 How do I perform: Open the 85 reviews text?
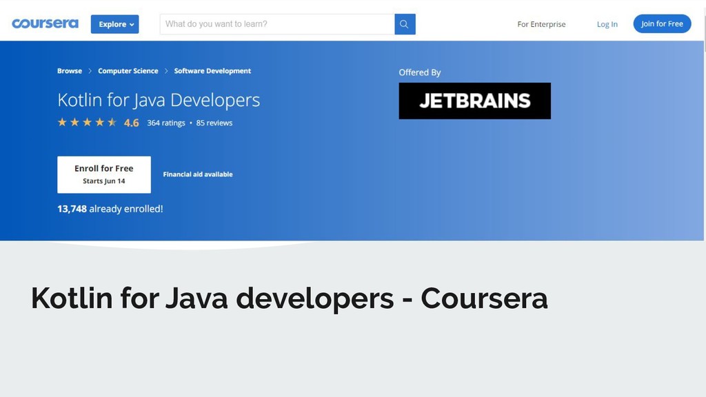[x=214, y=123]
